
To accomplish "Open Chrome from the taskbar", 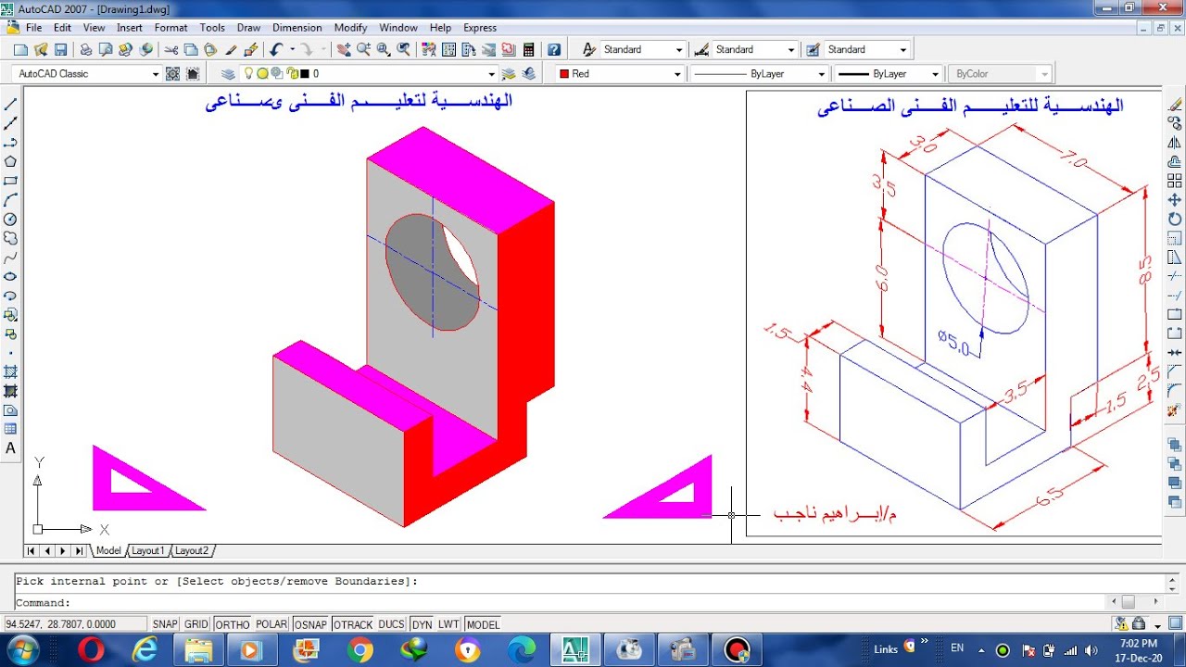I will click(361, 650).
